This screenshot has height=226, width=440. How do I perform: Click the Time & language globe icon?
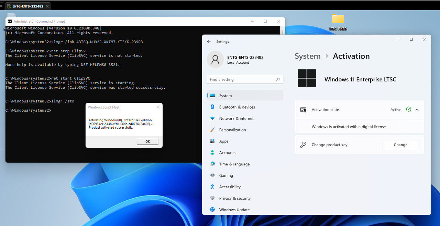click(x=212, y=164)
